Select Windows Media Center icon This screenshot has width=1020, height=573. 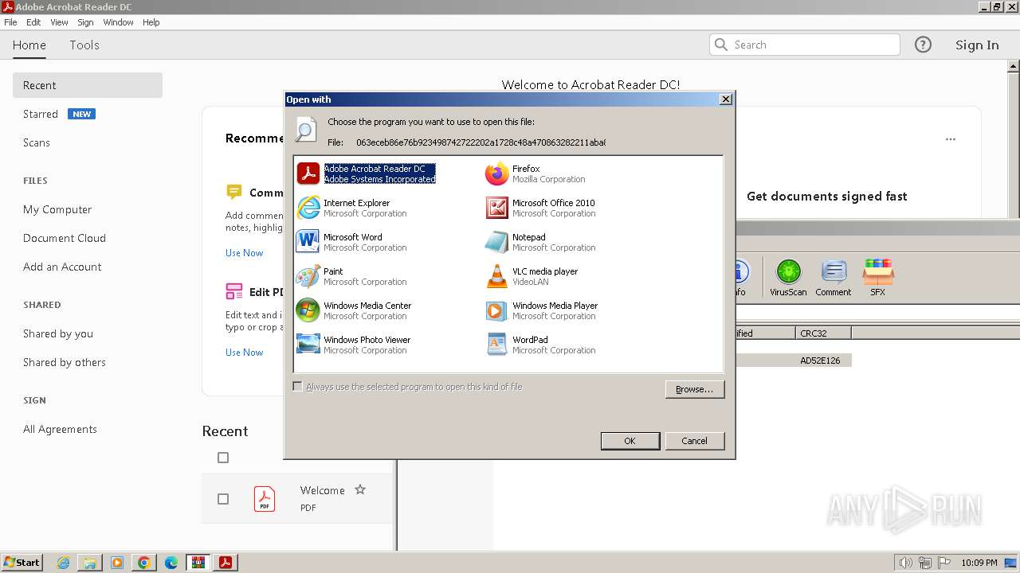click(x=308, y=310)
